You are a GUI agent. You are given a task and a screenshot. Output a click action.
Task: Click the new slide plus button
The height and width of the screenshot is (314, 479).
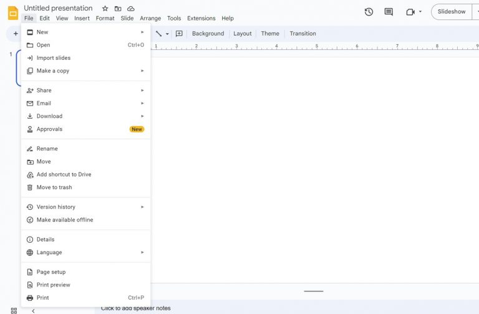(x=16, y=34)
